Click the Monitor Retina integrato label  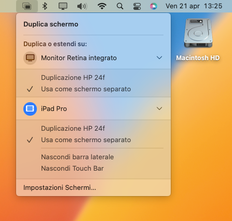[79, 58]
